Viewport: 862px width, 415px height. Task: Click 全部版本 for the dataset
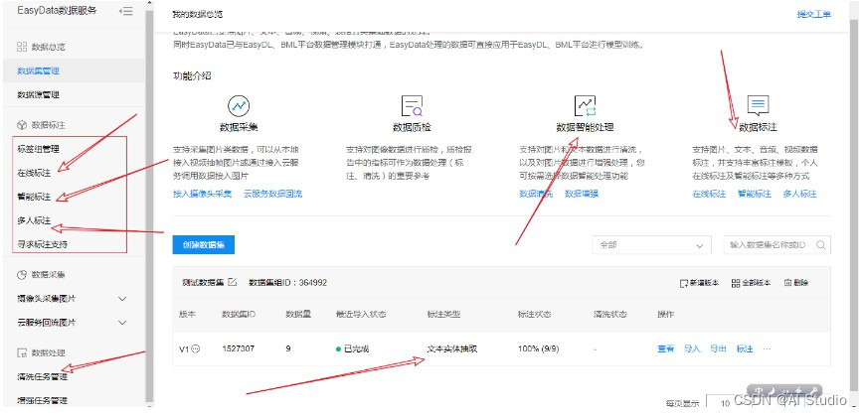751,283
